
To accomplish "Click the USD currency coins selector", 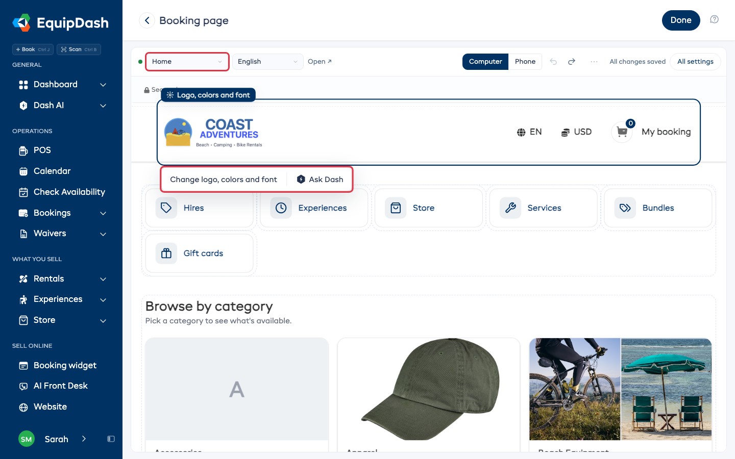I will [x=576, y=132].
